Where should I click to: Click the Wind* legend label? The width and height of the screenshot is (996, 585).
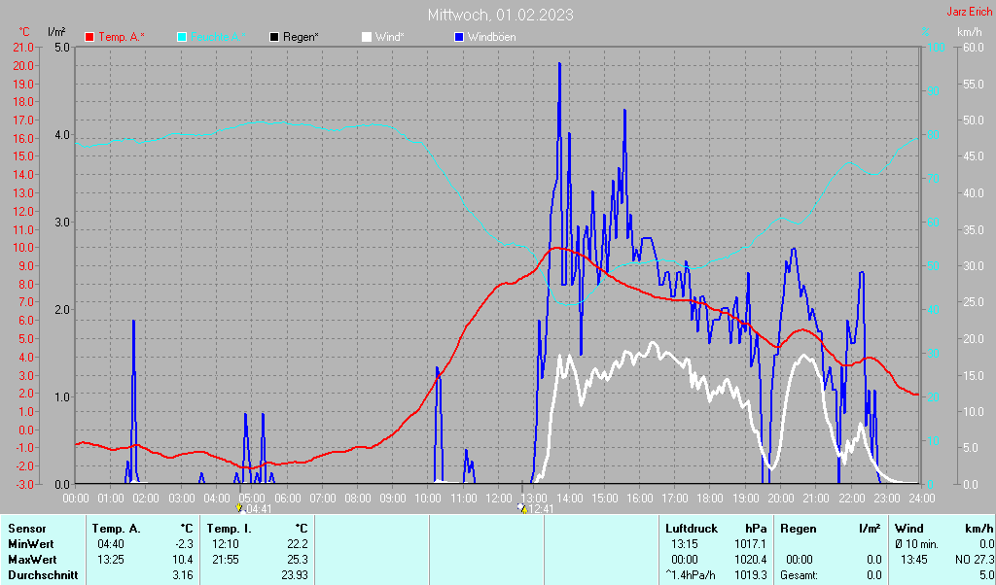pyautogui.click(x=389, y=38)
